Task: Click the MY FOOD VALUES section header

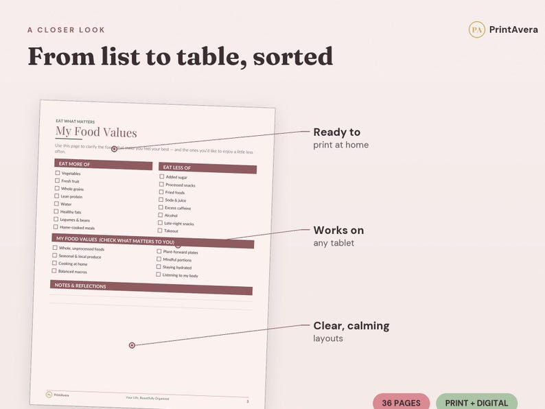Action: (x=153, y=241)
